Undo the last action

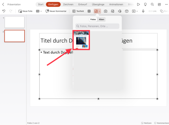(4, 11)
